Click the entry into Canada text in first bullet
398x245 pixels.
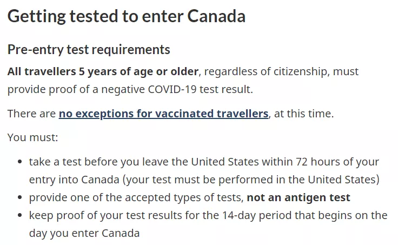tap(74, 180)
